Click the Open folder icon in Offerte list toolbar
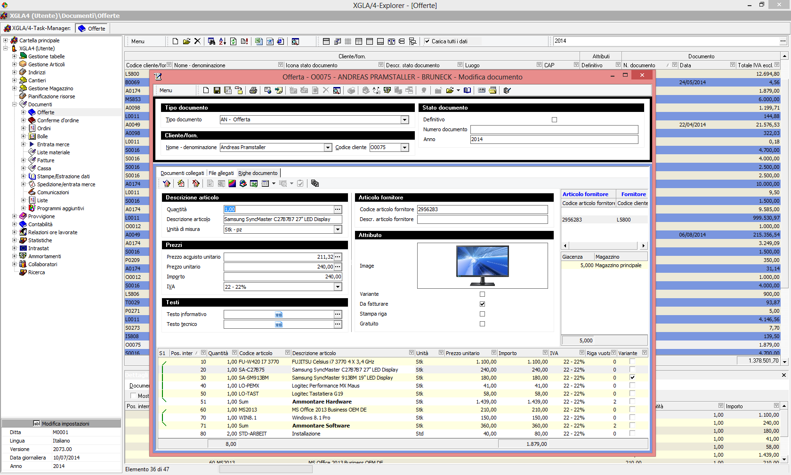This screenshot has height=475, width=791. [x=186, y=41]
